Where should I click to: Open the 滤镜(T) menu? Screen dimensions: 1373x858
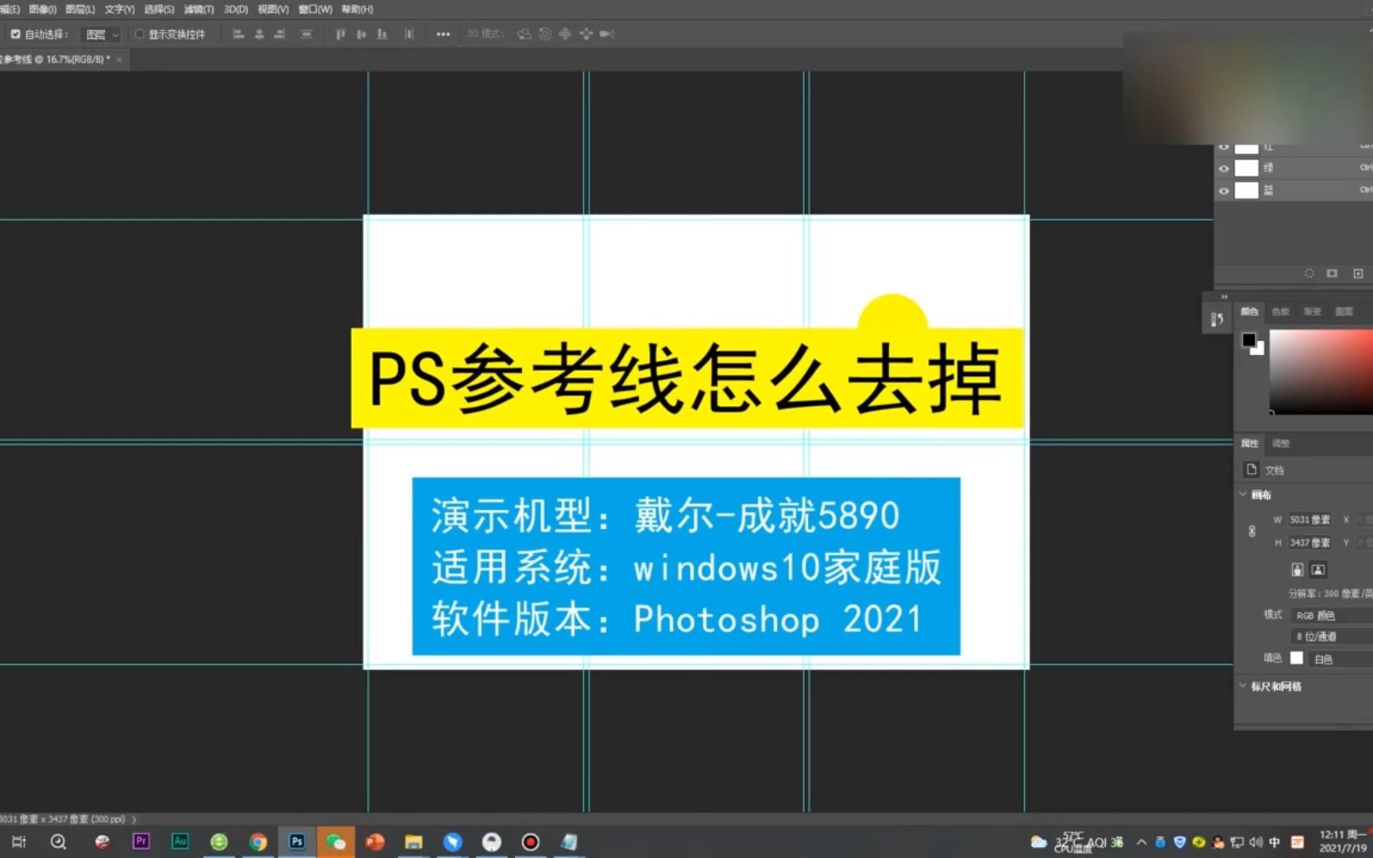coord(199,10)
